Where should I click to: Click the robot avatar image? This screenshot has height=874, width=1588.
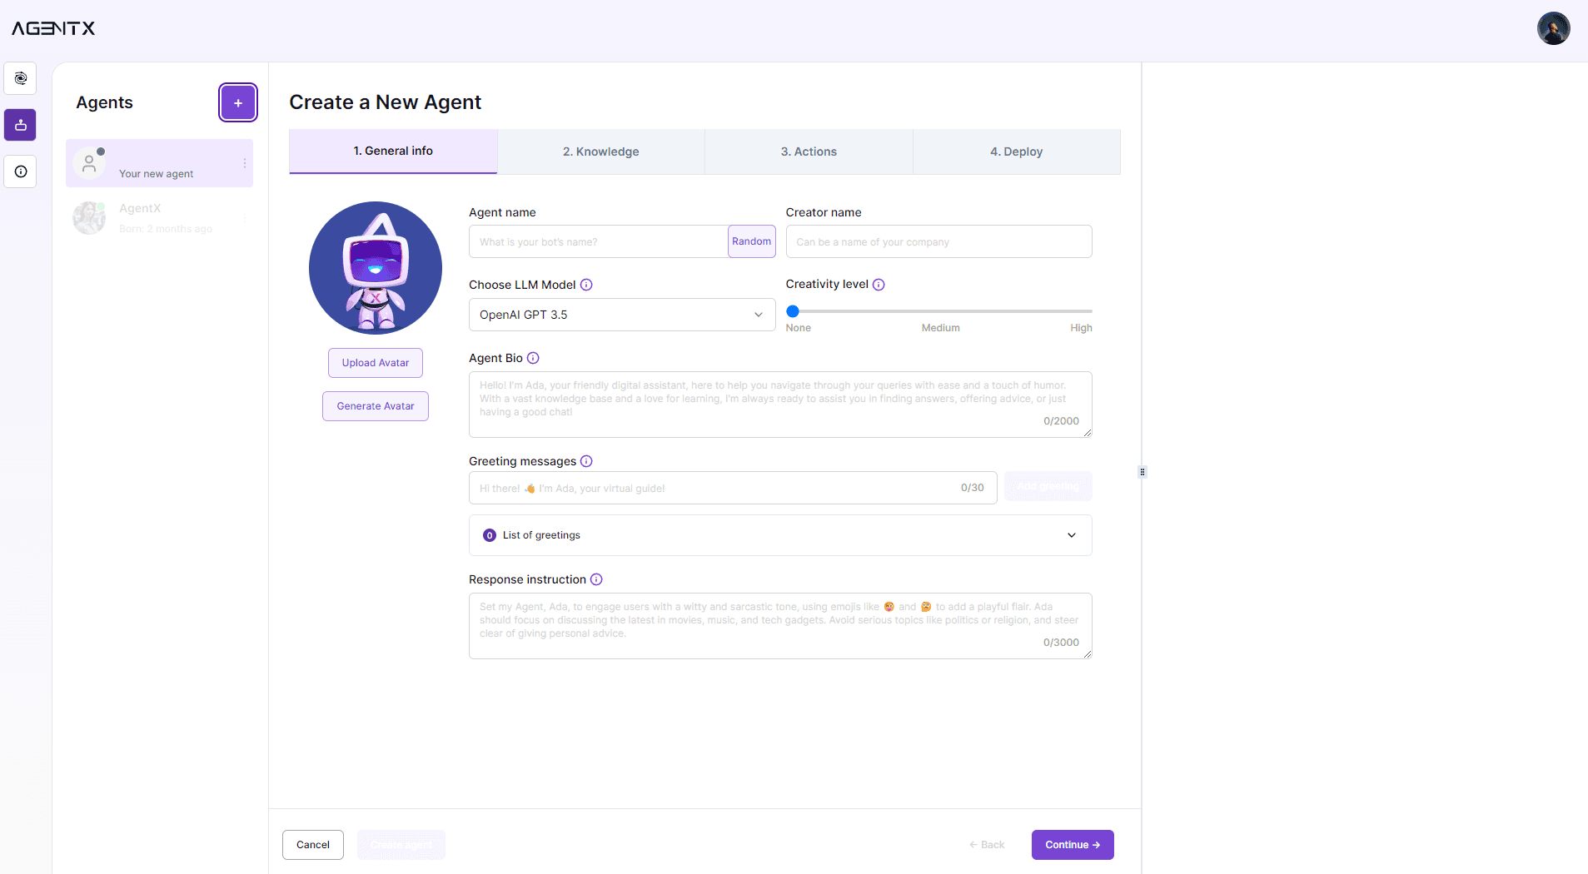coord(376,268)
